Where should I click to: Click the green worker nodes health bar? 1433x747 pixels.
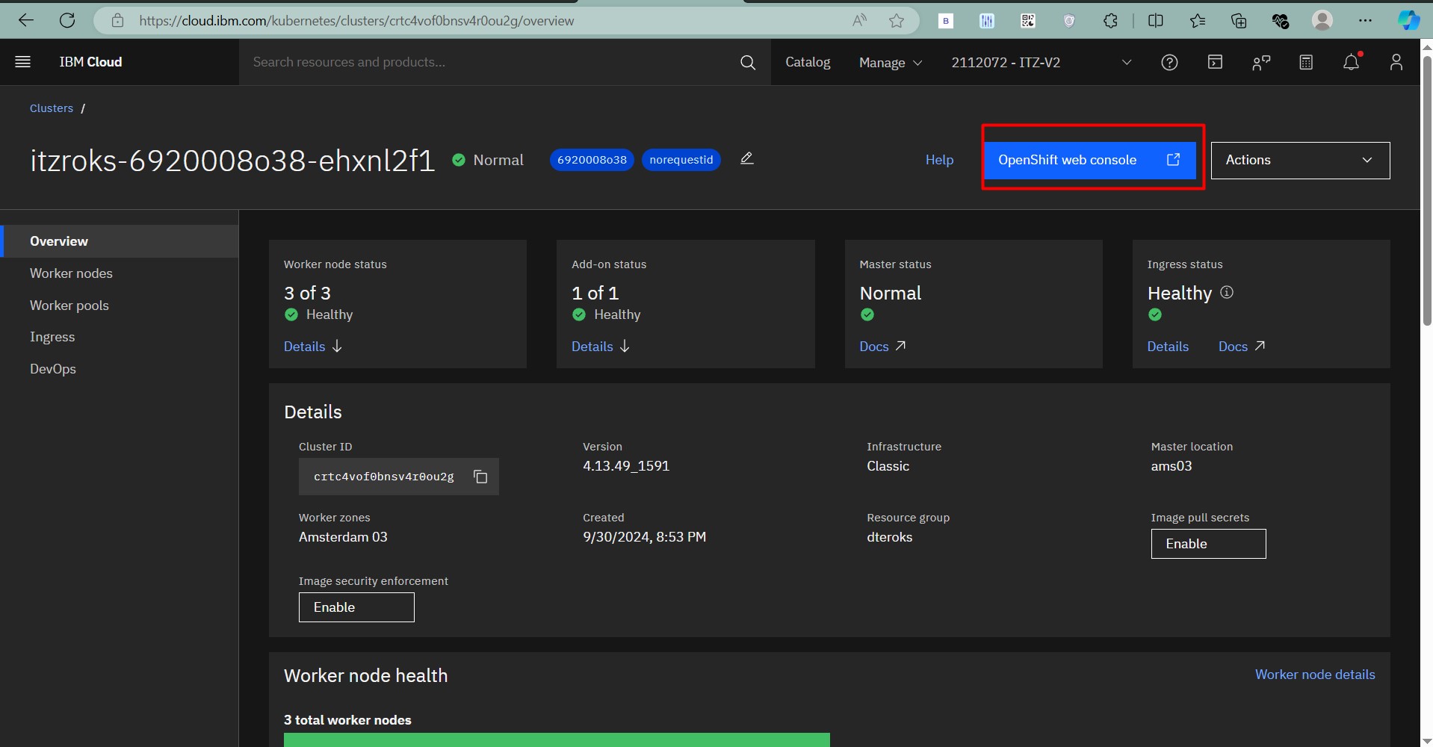(x=557, y=740)
